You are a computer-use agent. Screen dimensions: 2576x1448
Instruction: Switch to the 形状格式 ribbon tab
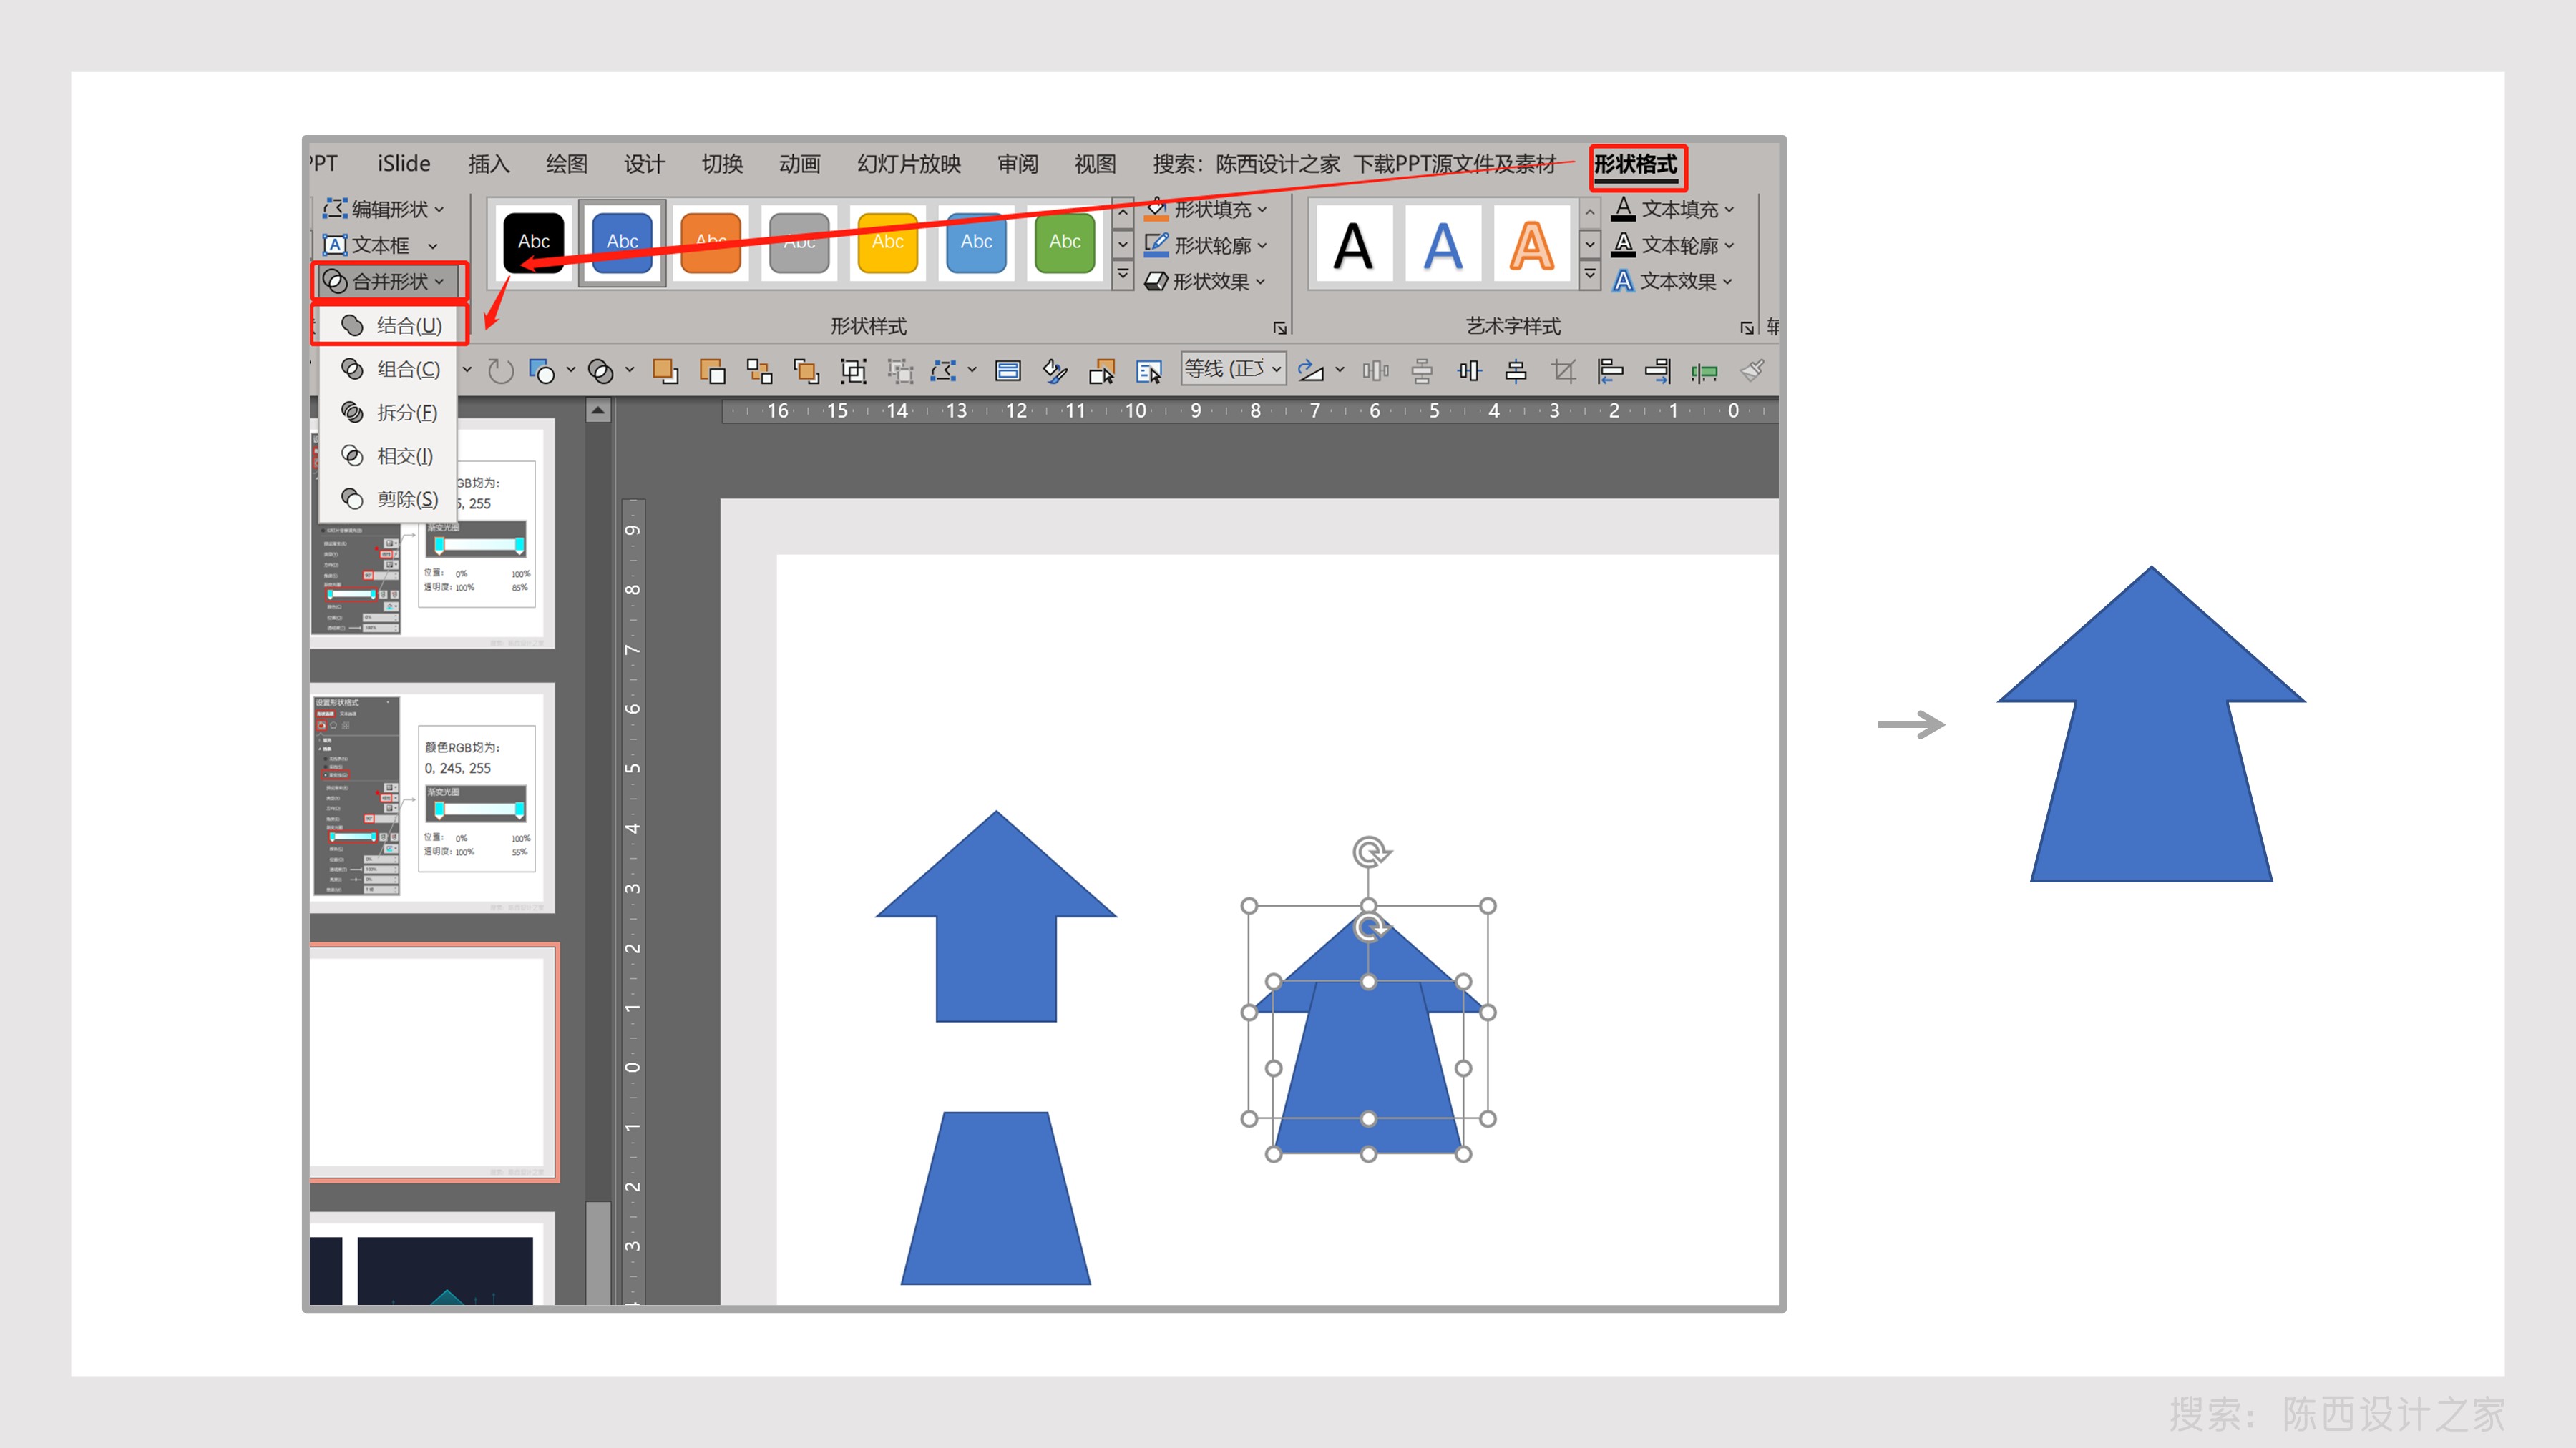1636,164
